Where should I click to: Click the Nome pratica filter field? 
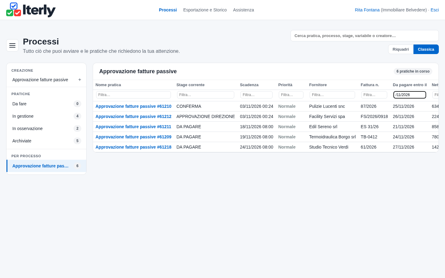[133, 95]
